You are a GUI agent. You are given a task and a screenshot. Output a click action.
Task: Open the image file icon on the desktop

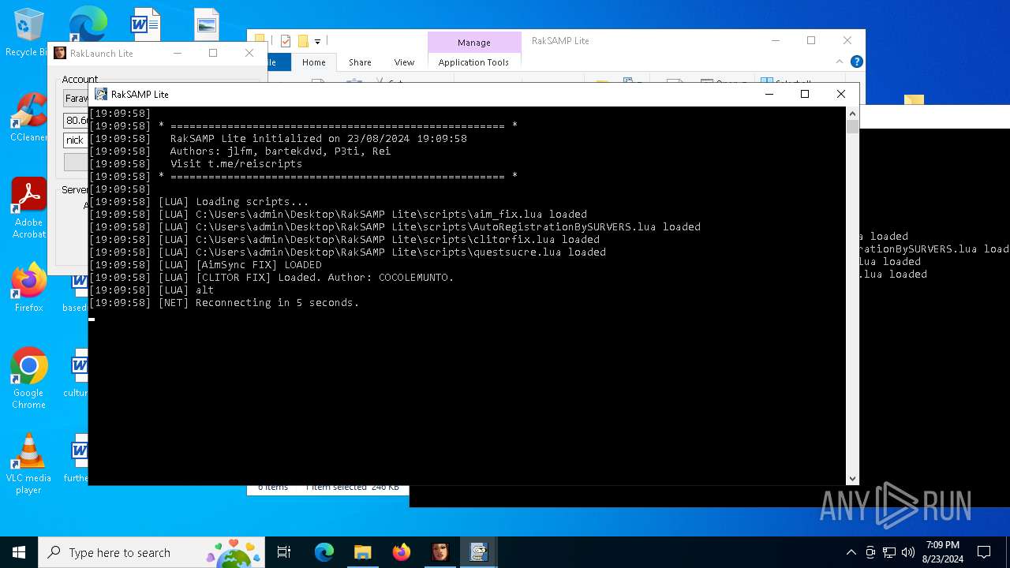point(207,25)
